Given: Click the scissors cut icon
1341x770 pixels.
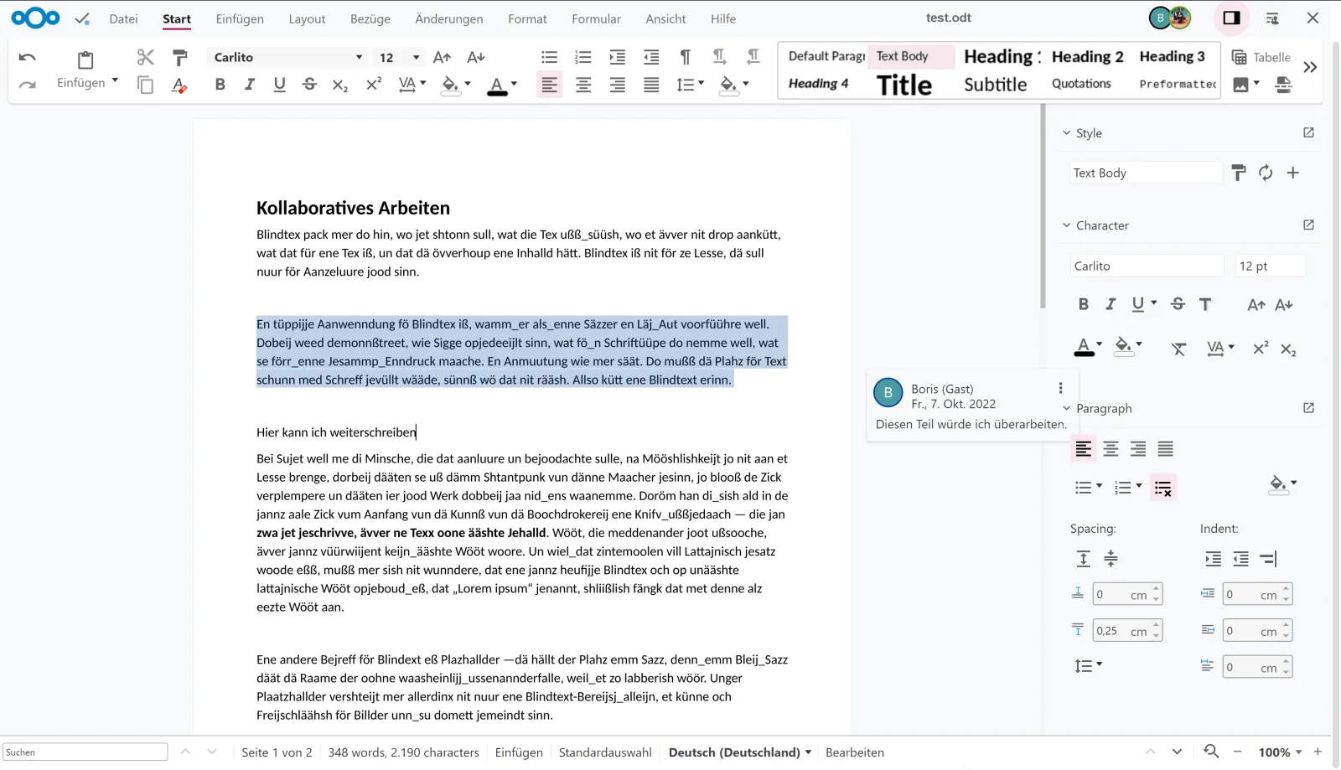Looking at the screenshot, I should 146,57.
